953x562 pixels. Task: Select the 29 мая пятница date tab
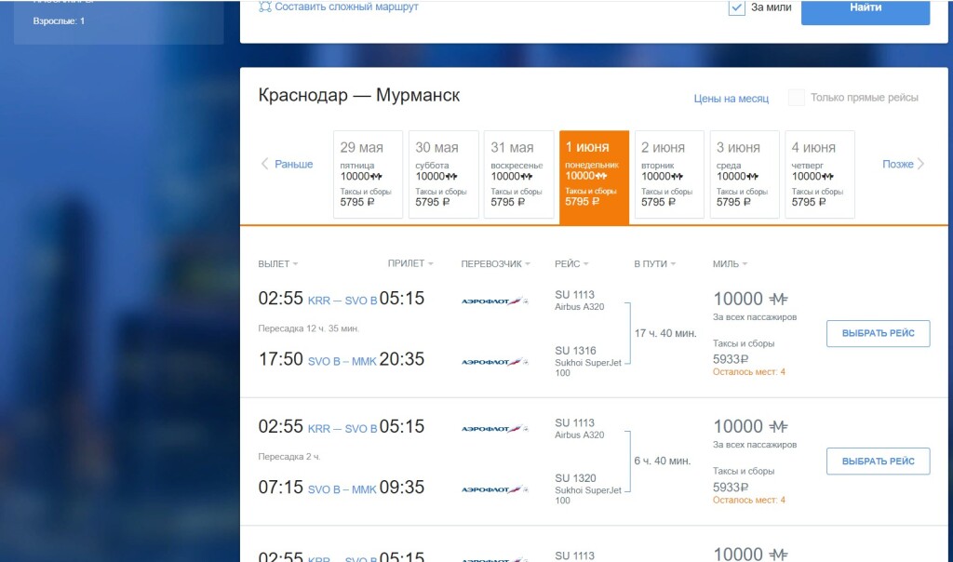tap(368, 174)
